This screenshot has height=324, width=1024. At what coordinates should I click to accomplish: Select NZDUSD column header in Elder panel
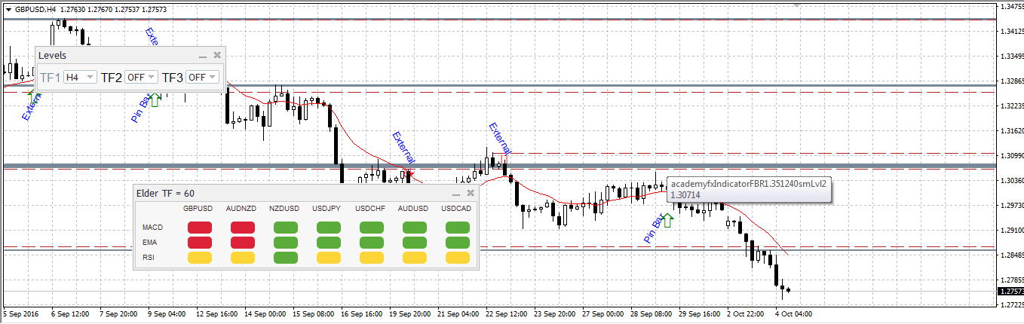click(284, 208)
